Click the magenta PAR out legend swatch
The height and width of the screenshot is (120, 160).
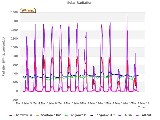click(x=137, y=115)
